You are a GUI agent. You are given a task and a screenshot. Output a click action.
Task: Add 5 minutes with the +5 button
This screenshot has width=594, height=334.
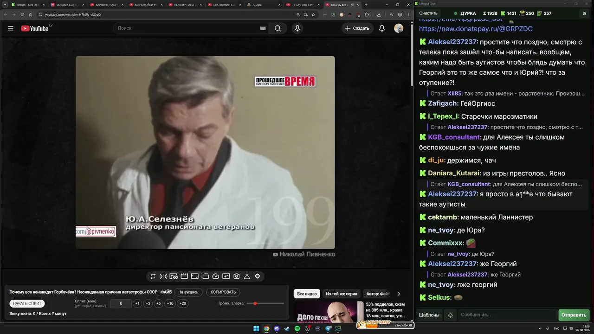point(159,303)
